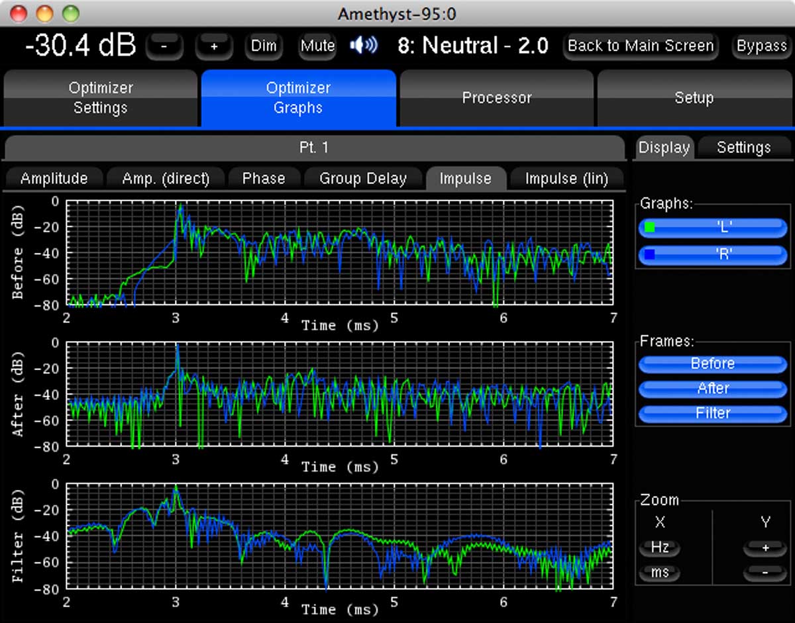
Task: Decrease volume with the minus button
Action: [165, 46]
